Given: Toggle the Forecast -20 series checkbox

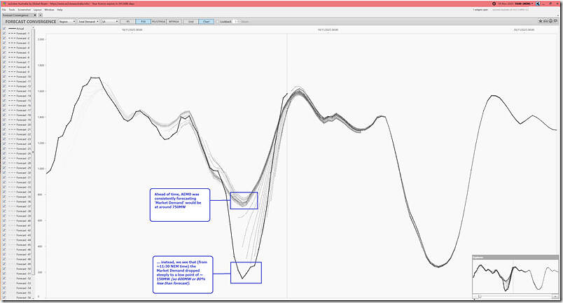Looking at the screenshot, I should click(x=4, y=125).
